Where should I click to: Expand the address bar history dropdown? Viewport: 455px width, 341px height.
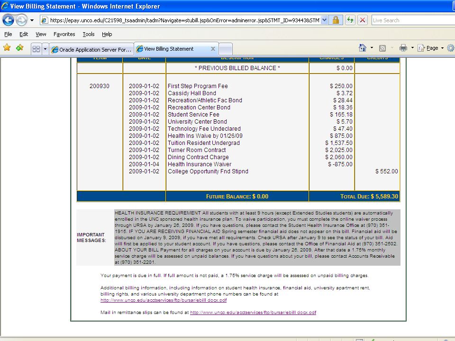point(324,20)
